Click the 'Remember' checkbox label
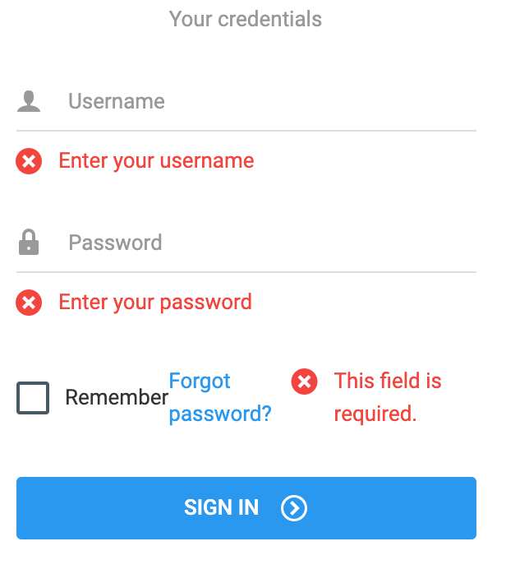 coord(117,398)
